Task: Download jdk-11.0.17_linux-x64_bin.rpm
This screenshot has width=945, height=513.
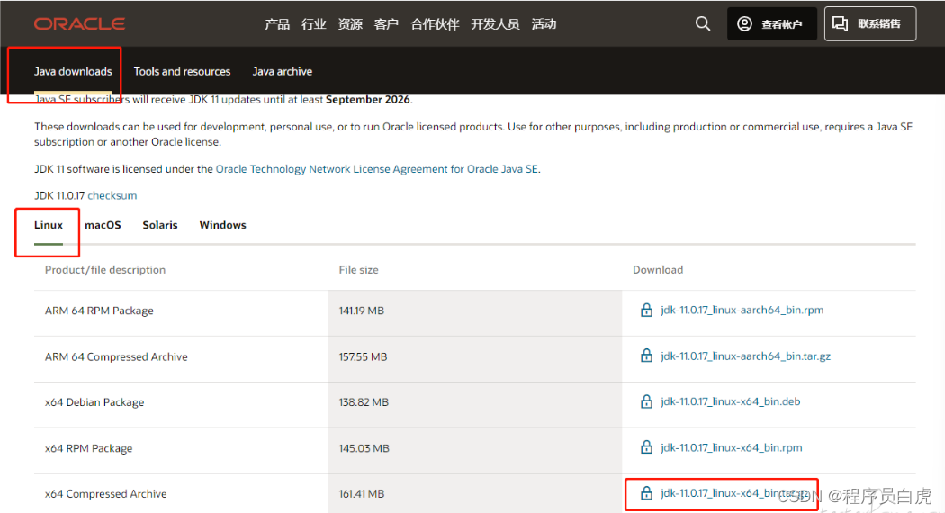Action: (731, 447)
